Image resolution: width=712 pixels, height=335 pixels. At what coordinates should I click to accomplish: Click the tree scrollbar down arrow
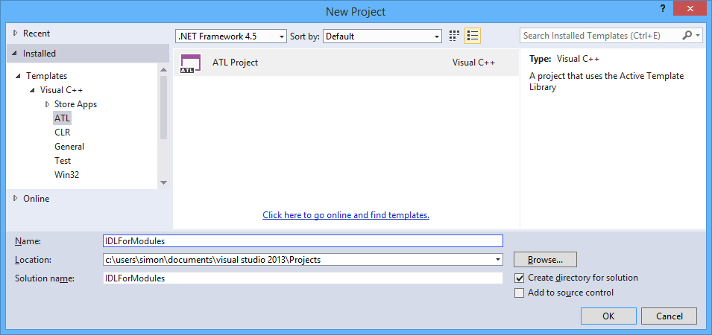coord(164,182)
